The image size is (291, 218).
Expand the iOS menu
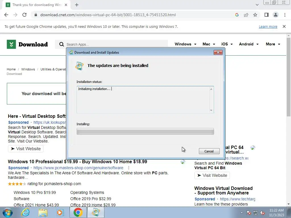click(227, 44)
